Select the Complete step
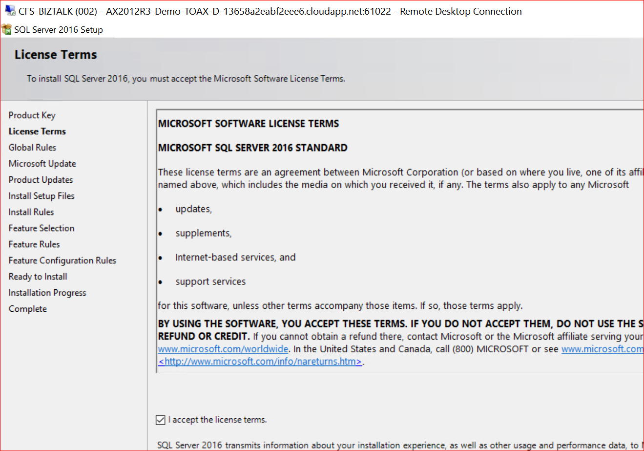Viewport: 644px width, 451px height. click(28, 309)
